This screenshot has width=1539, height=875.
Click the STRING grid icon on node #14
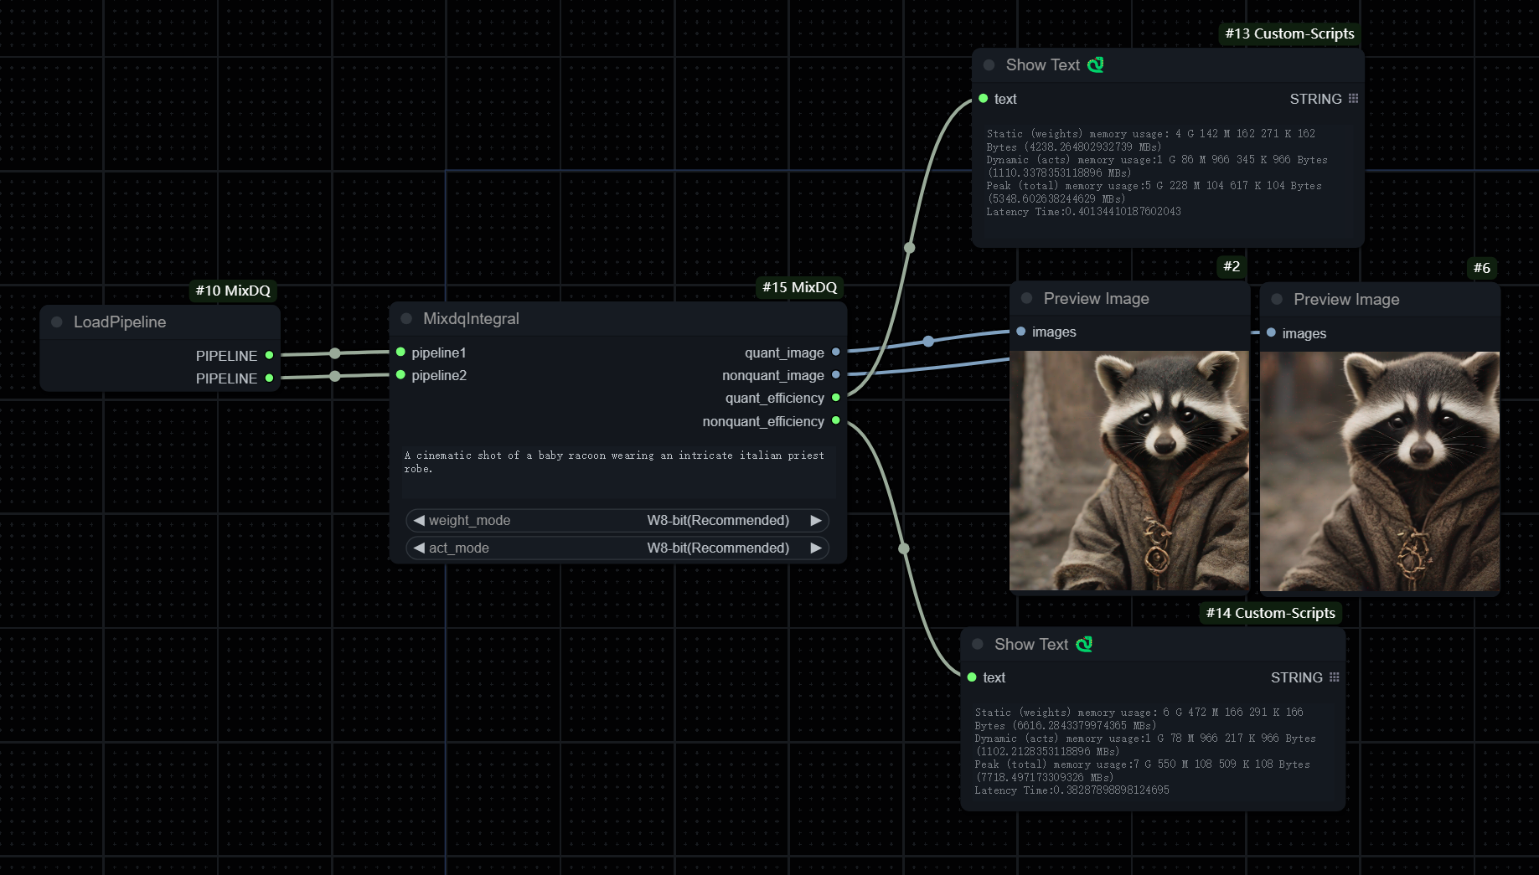1334,677
